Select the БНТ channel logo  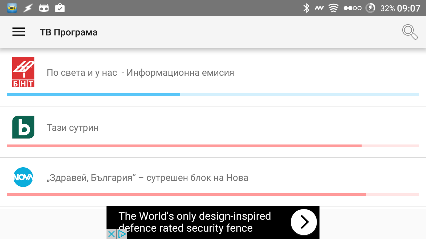click(x=23, y=72)
